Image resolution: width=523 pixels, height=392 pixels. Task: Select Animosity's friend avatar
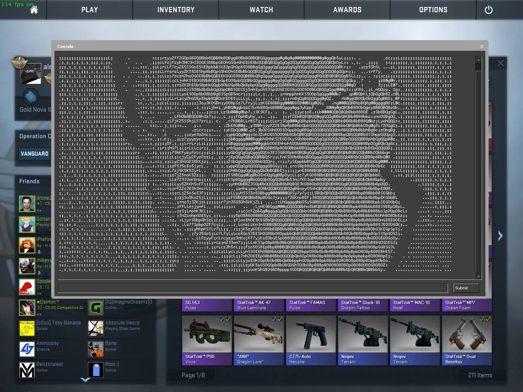pyautogui.click(x=27, y=349)
